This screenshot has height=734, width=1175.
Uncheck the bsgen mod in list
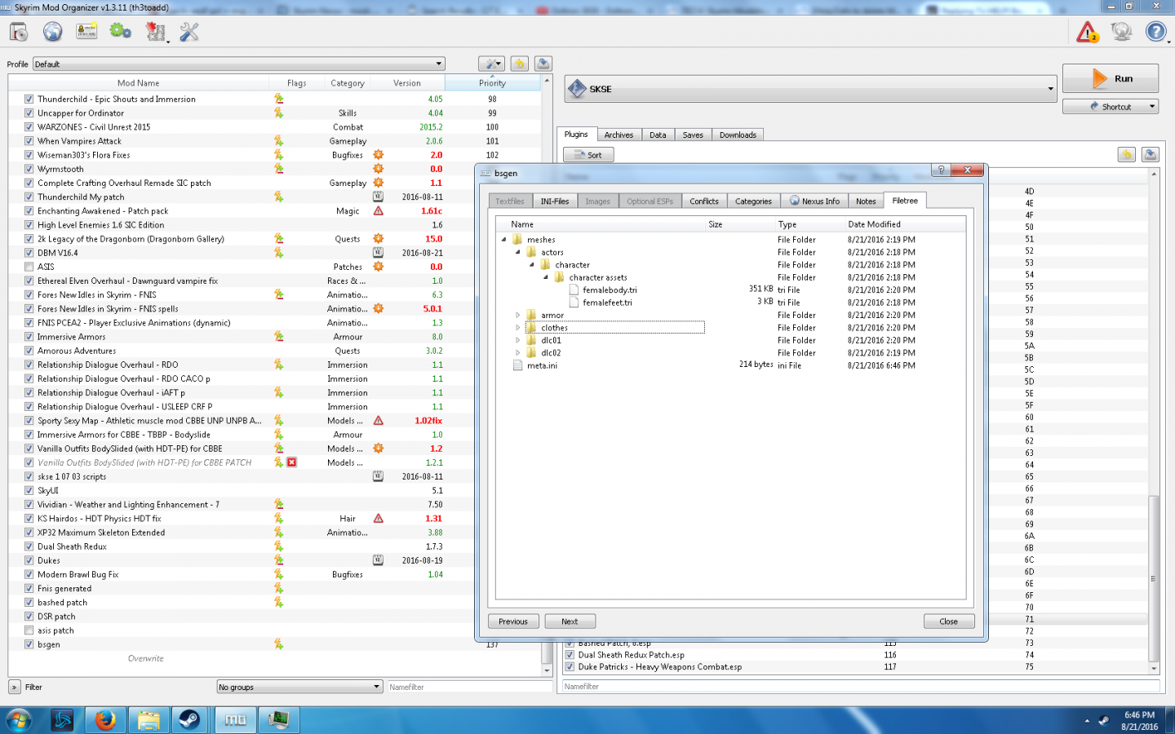[x=29, y=644]
